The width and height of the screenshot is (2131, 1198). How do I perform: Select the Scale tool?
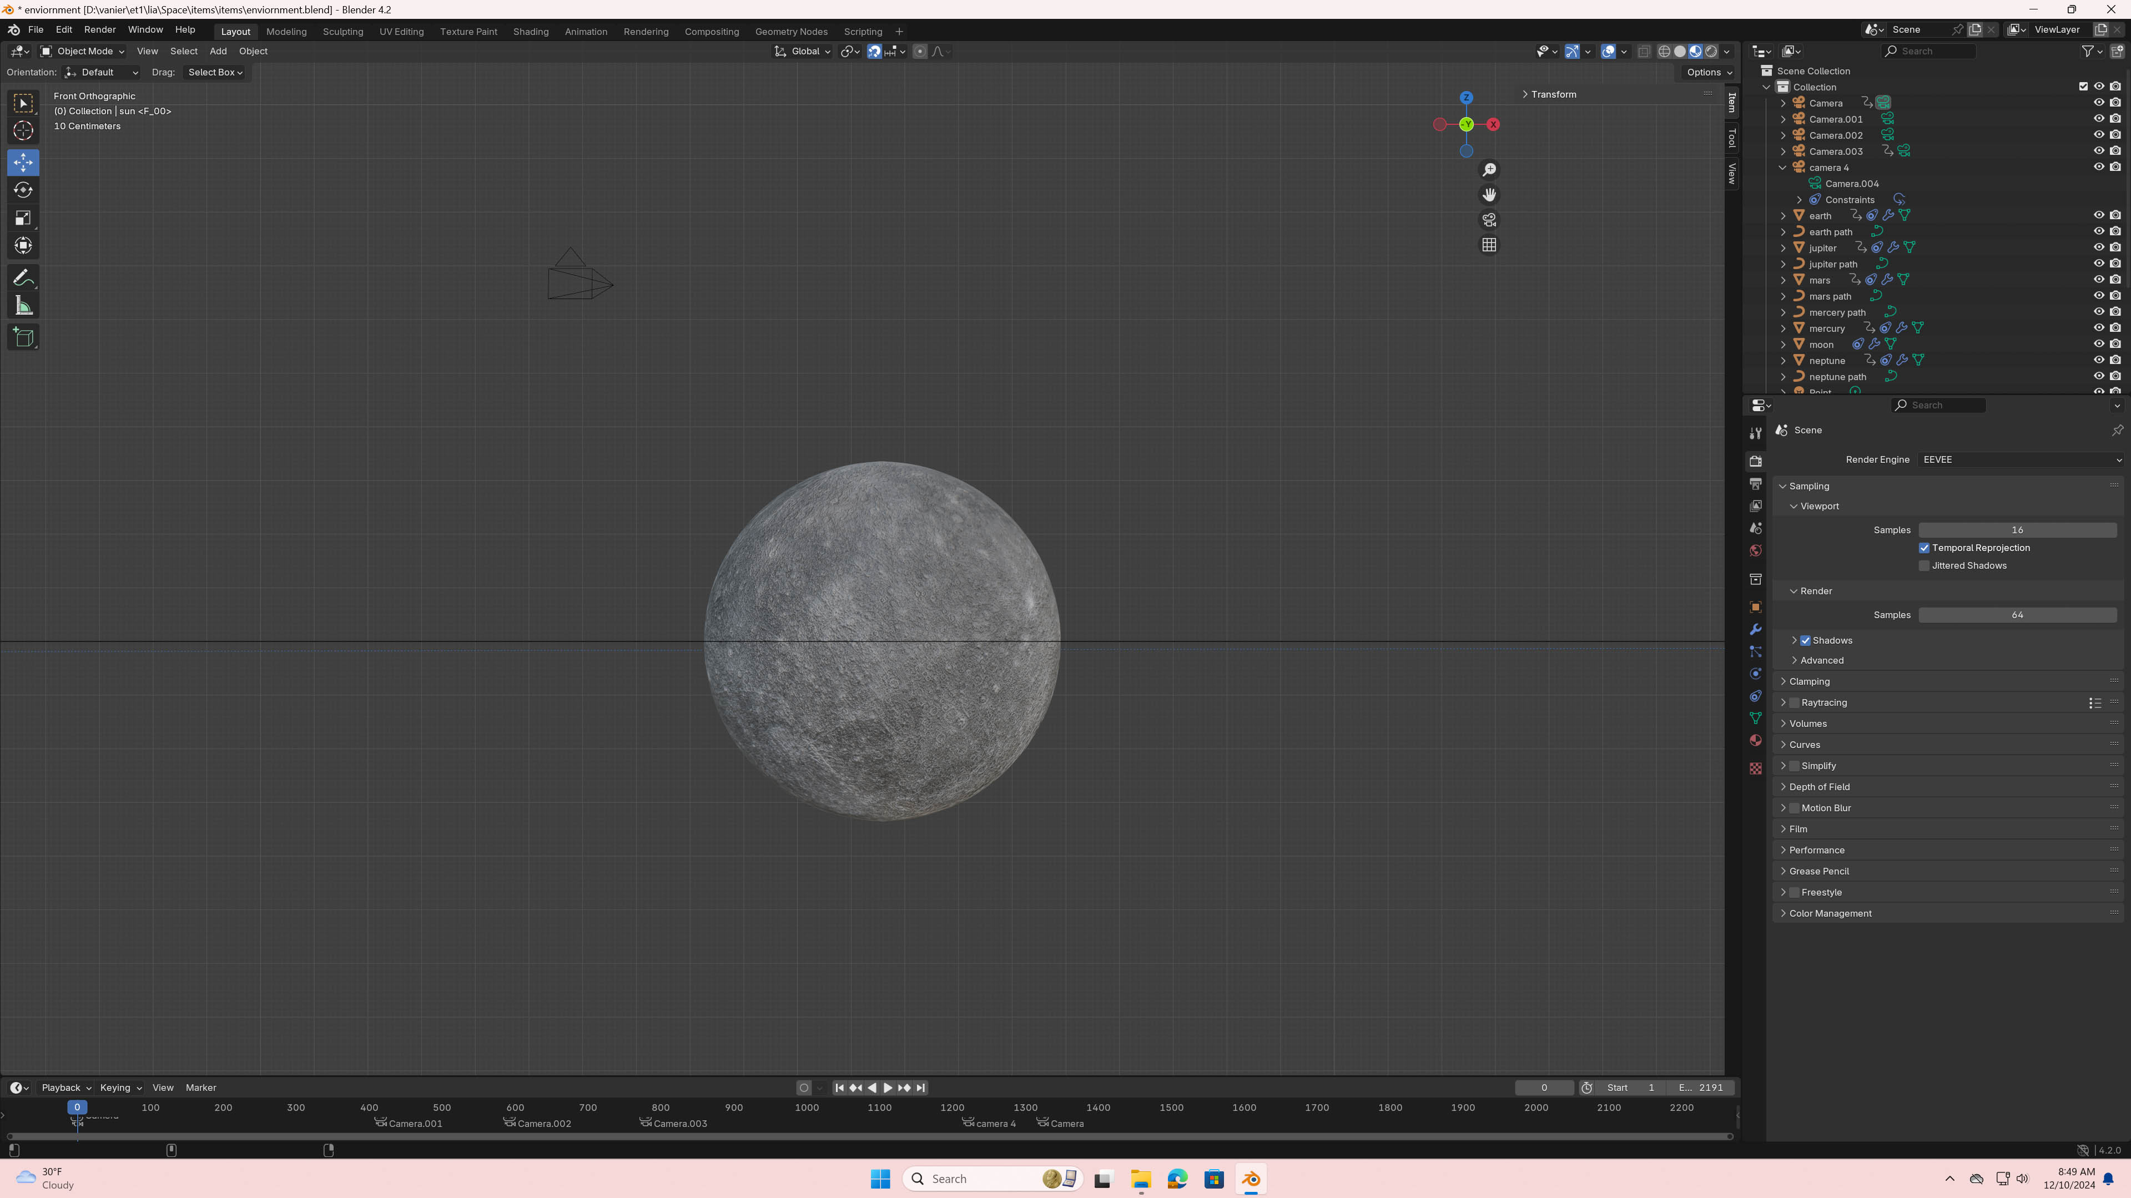click(23, 218)
